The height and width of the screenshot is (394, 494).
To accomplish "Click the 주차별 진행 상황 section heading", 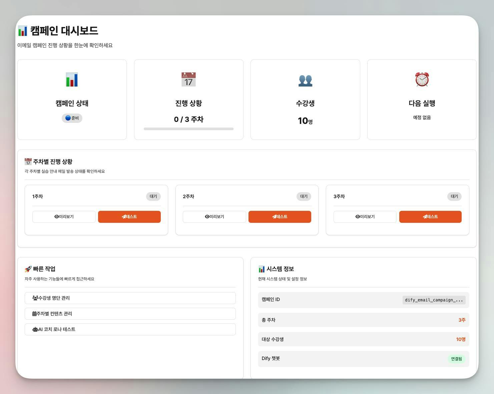I will pyautogui.click(x=53, y=162).
